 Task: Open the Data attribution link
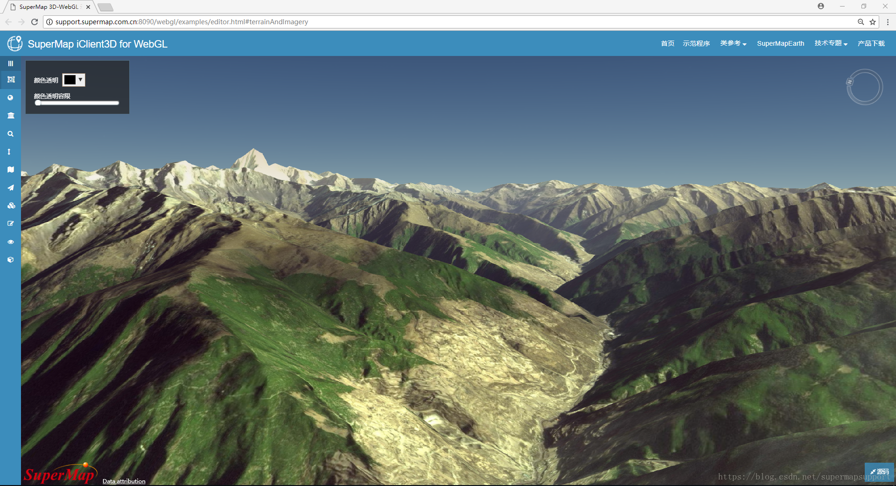[123, 481]
